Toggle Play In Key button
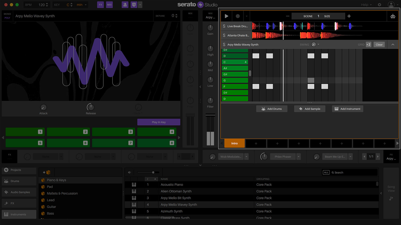The height and width of the screenshot is (225, 401). (159, 122)
